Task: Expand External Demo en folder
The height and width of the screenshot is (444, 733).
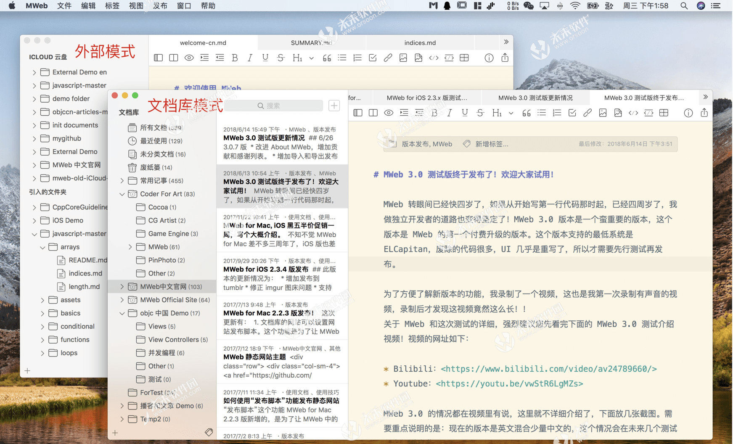Action: pos(34,72)
